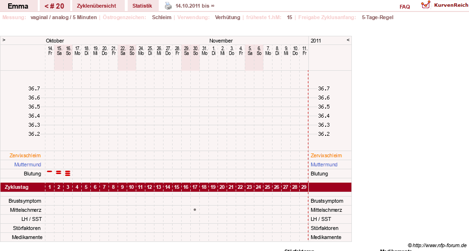Click cycle day 15 in Zyklustag row
This screenshot has height=251, width=469.
(x=177, y=187)
